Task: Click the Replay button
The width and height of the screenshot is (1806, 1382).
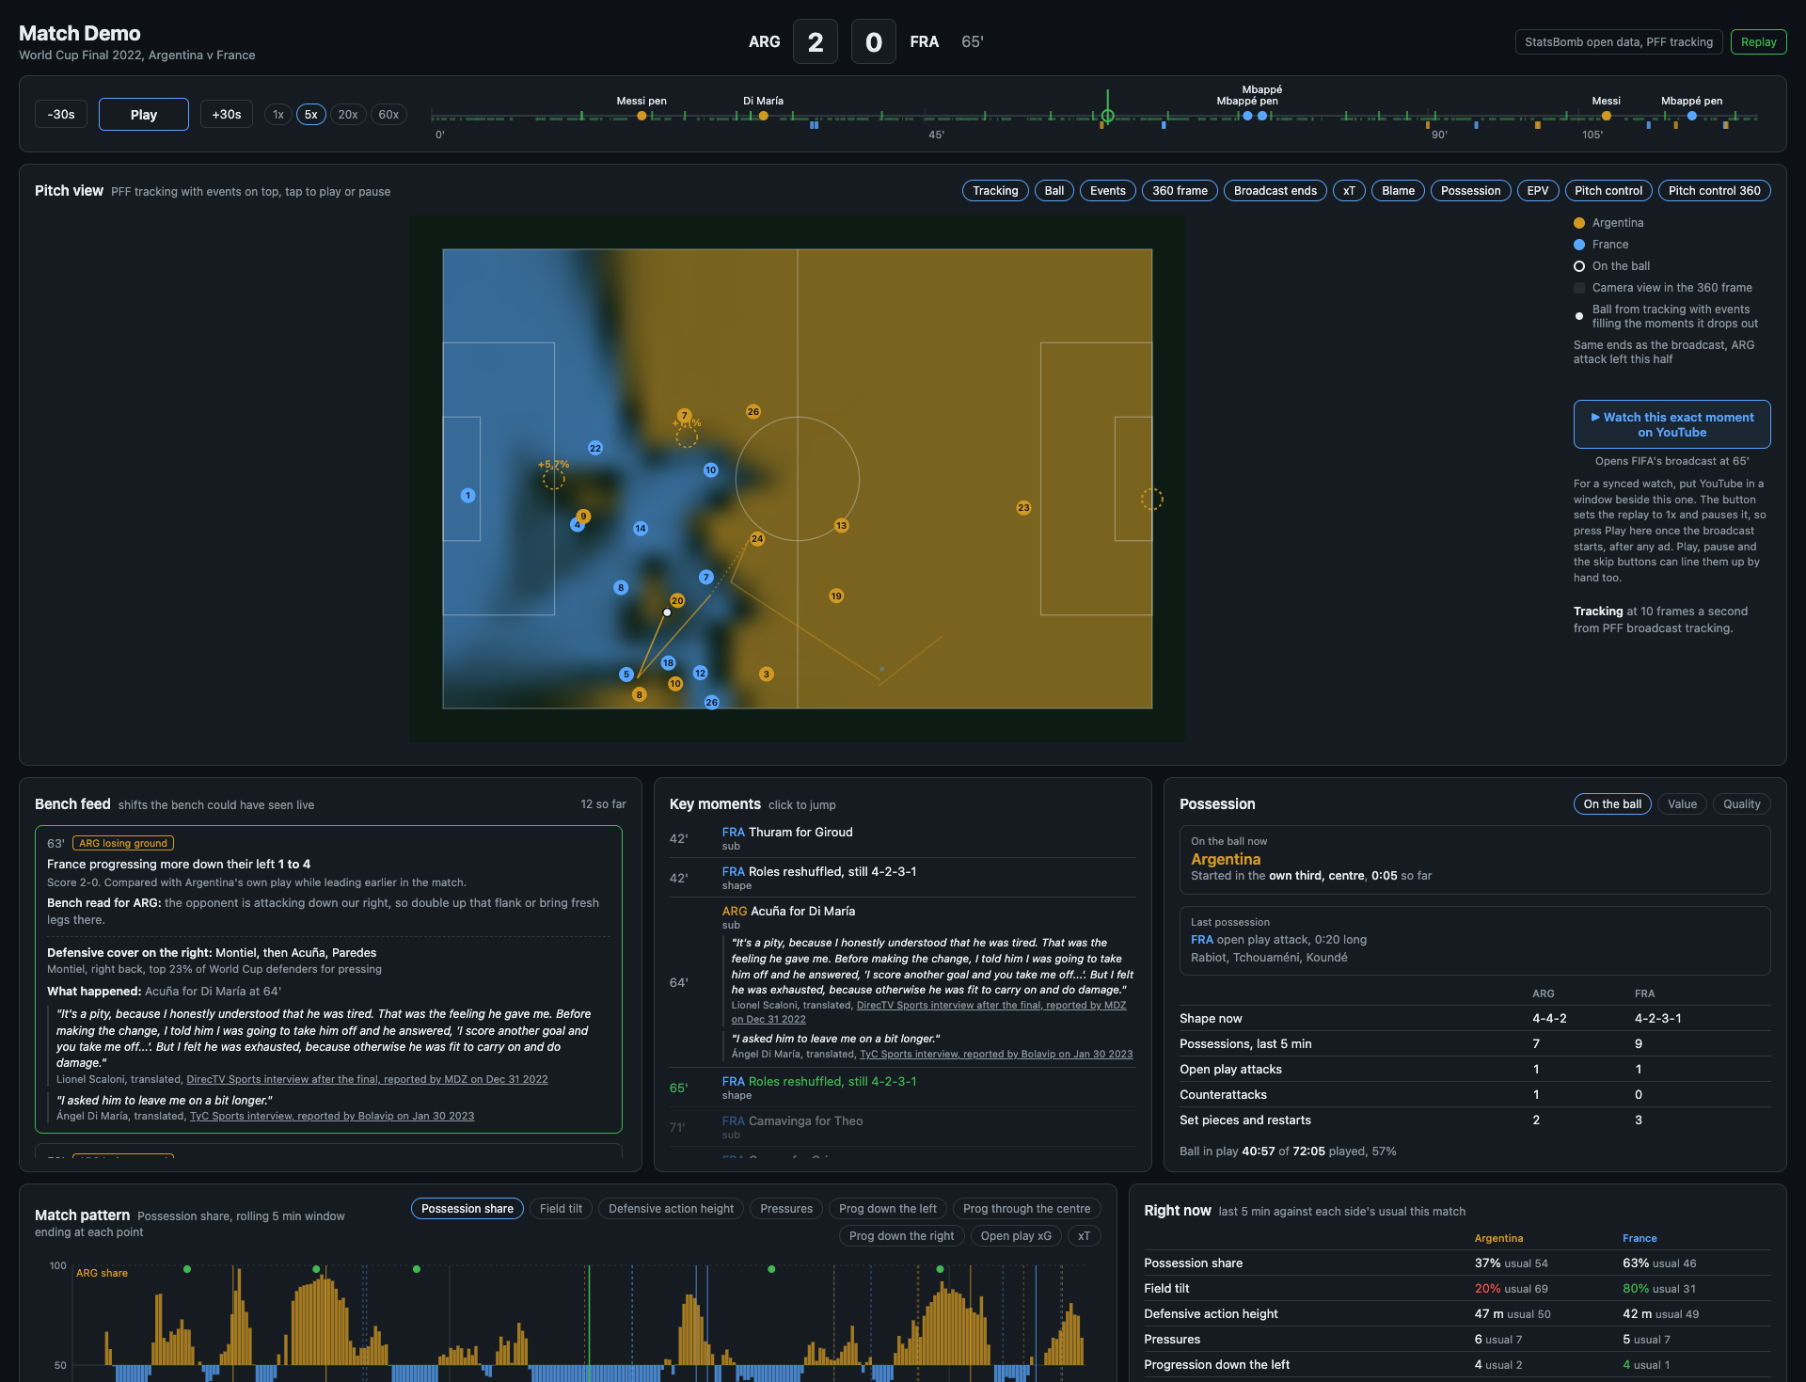Action: (x=1758, y=42)
